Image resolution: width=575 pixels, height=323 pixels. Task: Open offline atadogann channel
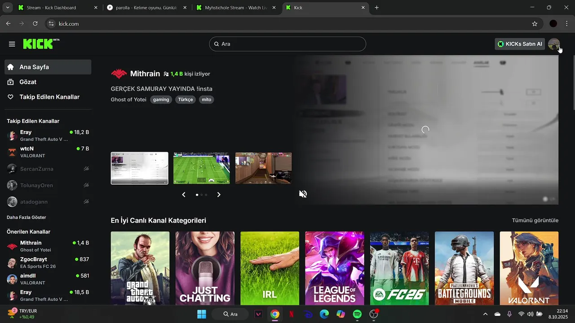tap(48, 202)
